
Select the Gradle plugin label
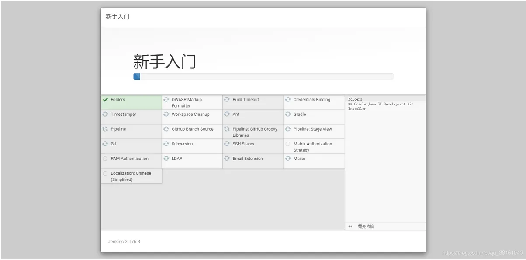pos(300,115)
